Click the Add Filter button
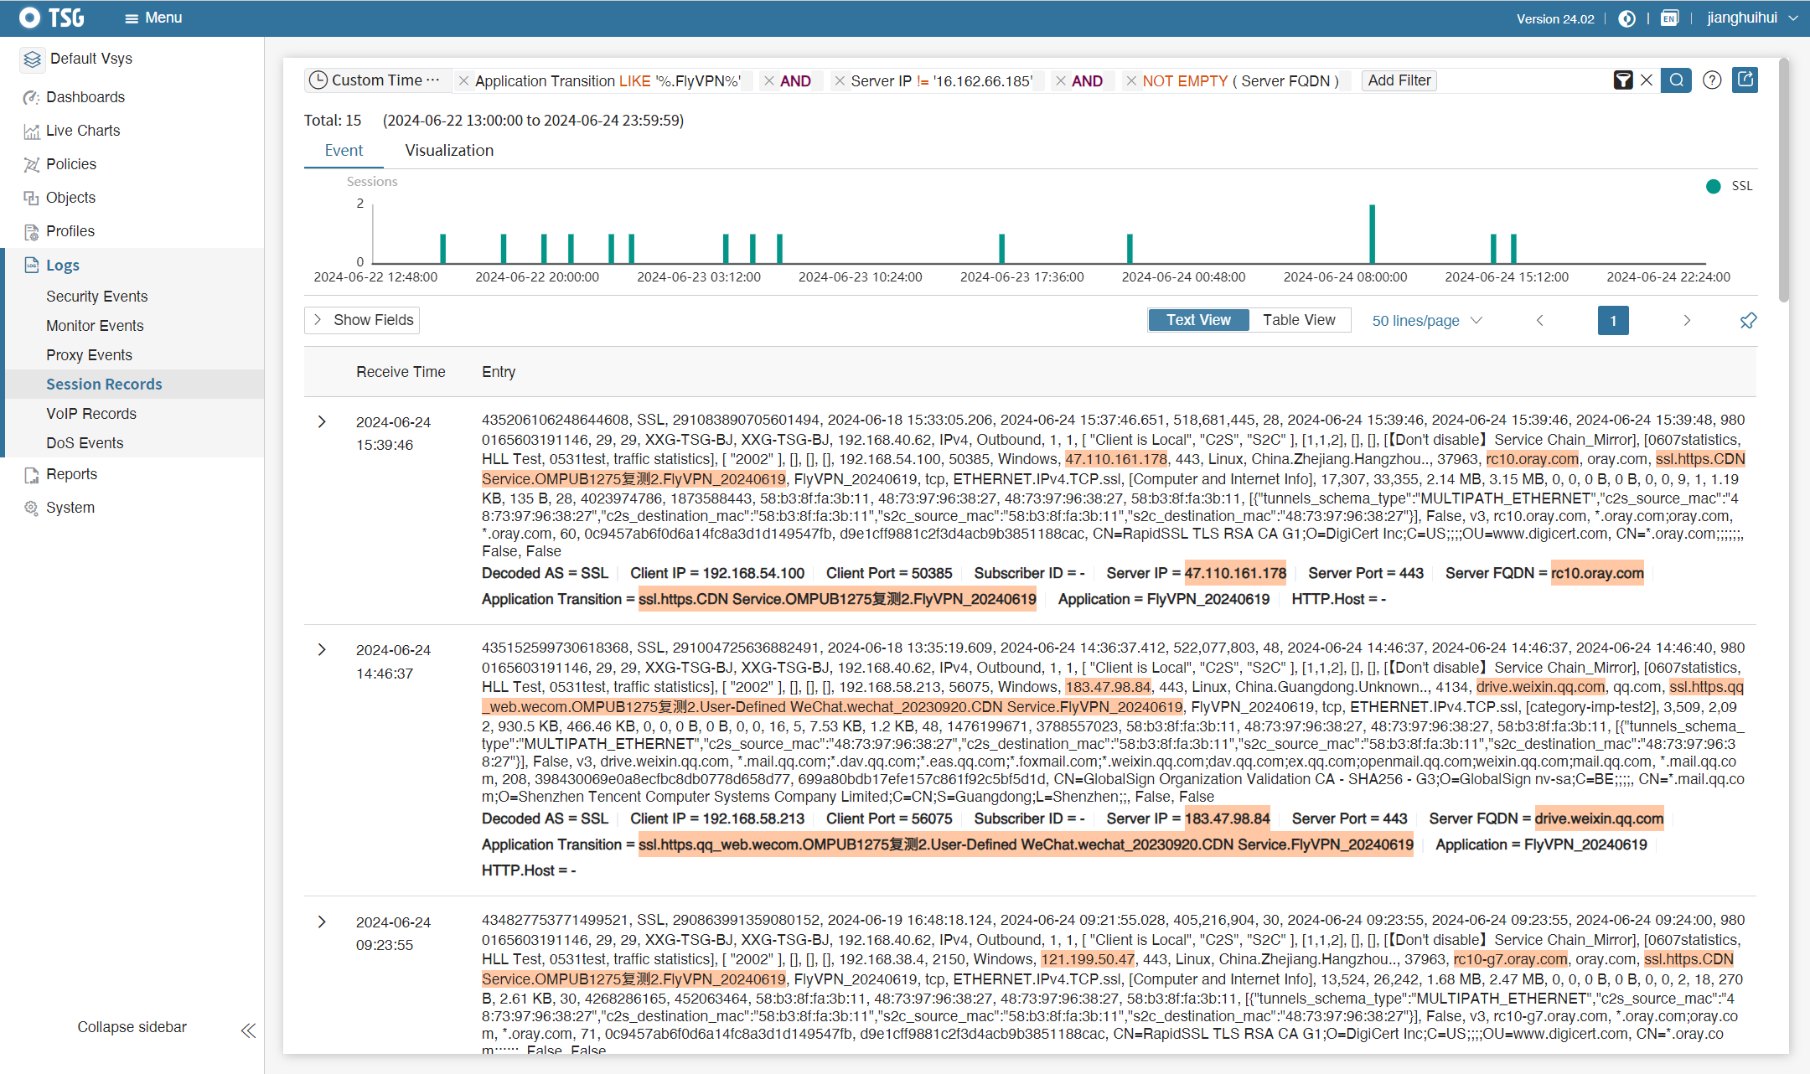1810x1074 pixels. [1399, 80]
